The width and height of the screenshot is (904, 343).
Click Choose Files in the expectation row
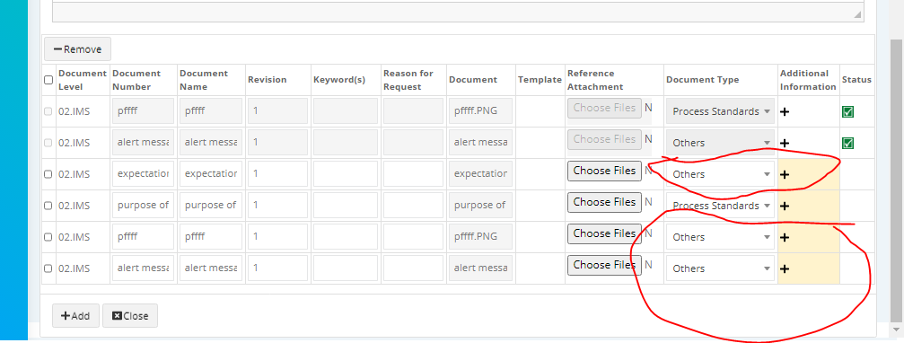(x=604, y=171)
